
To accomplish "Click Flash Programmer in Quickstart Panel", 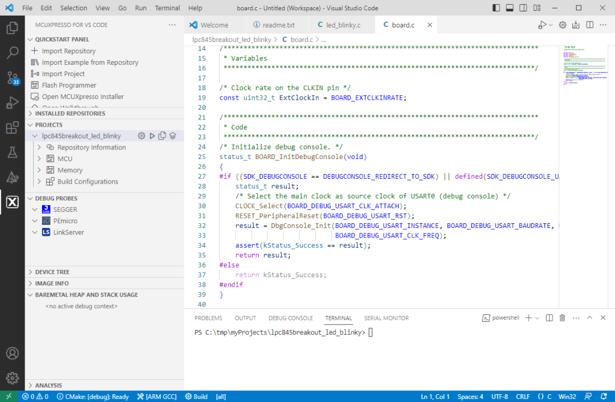I will click(x=68, y=85).
